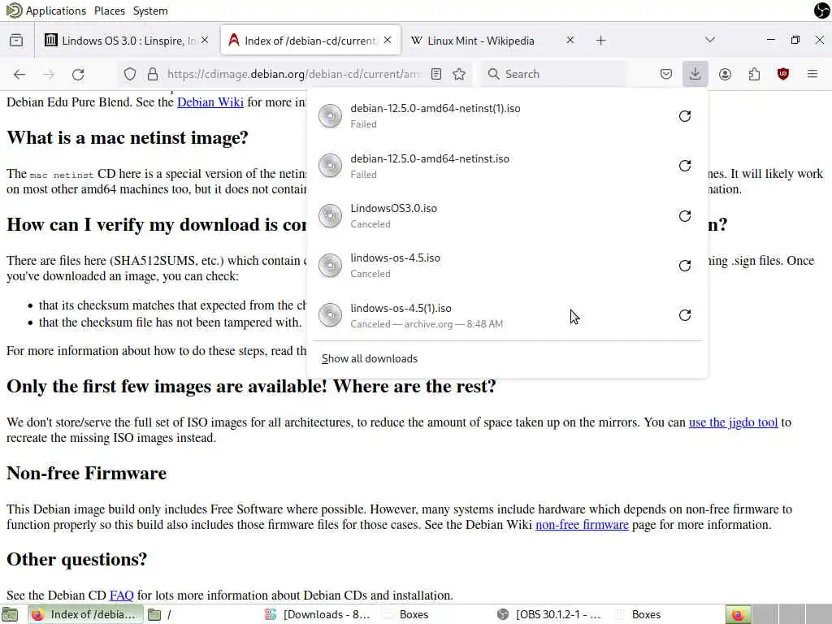Open the / file manager taskbar window

[x=201, y=614]
